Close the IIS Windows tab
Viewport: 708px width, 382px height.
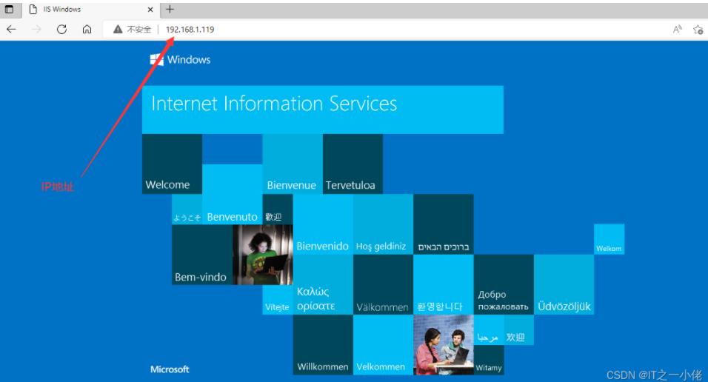click(150, 9)
